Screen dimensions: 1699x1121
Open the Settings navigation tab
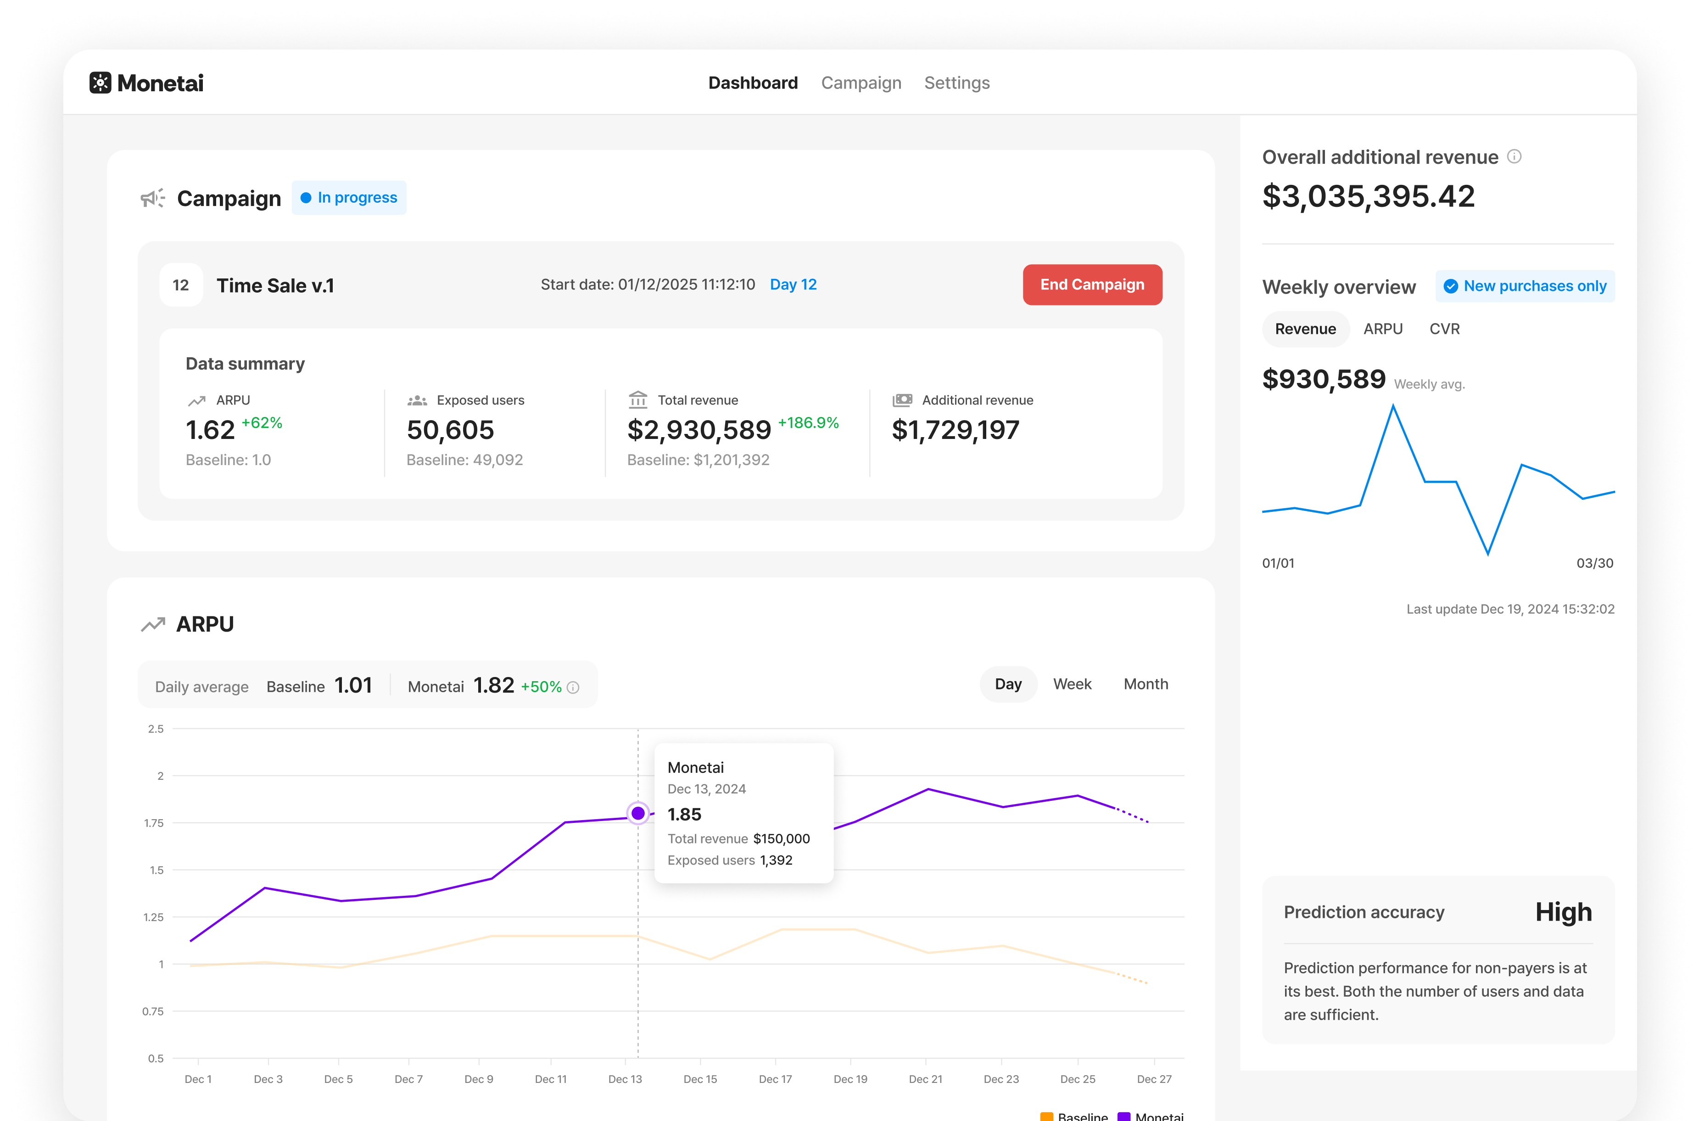coord(956,83)
